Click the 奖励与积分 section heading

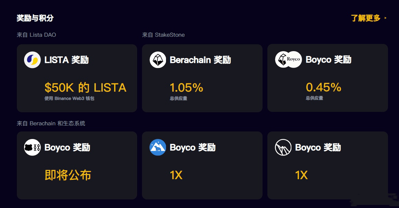tap(35, 18)
